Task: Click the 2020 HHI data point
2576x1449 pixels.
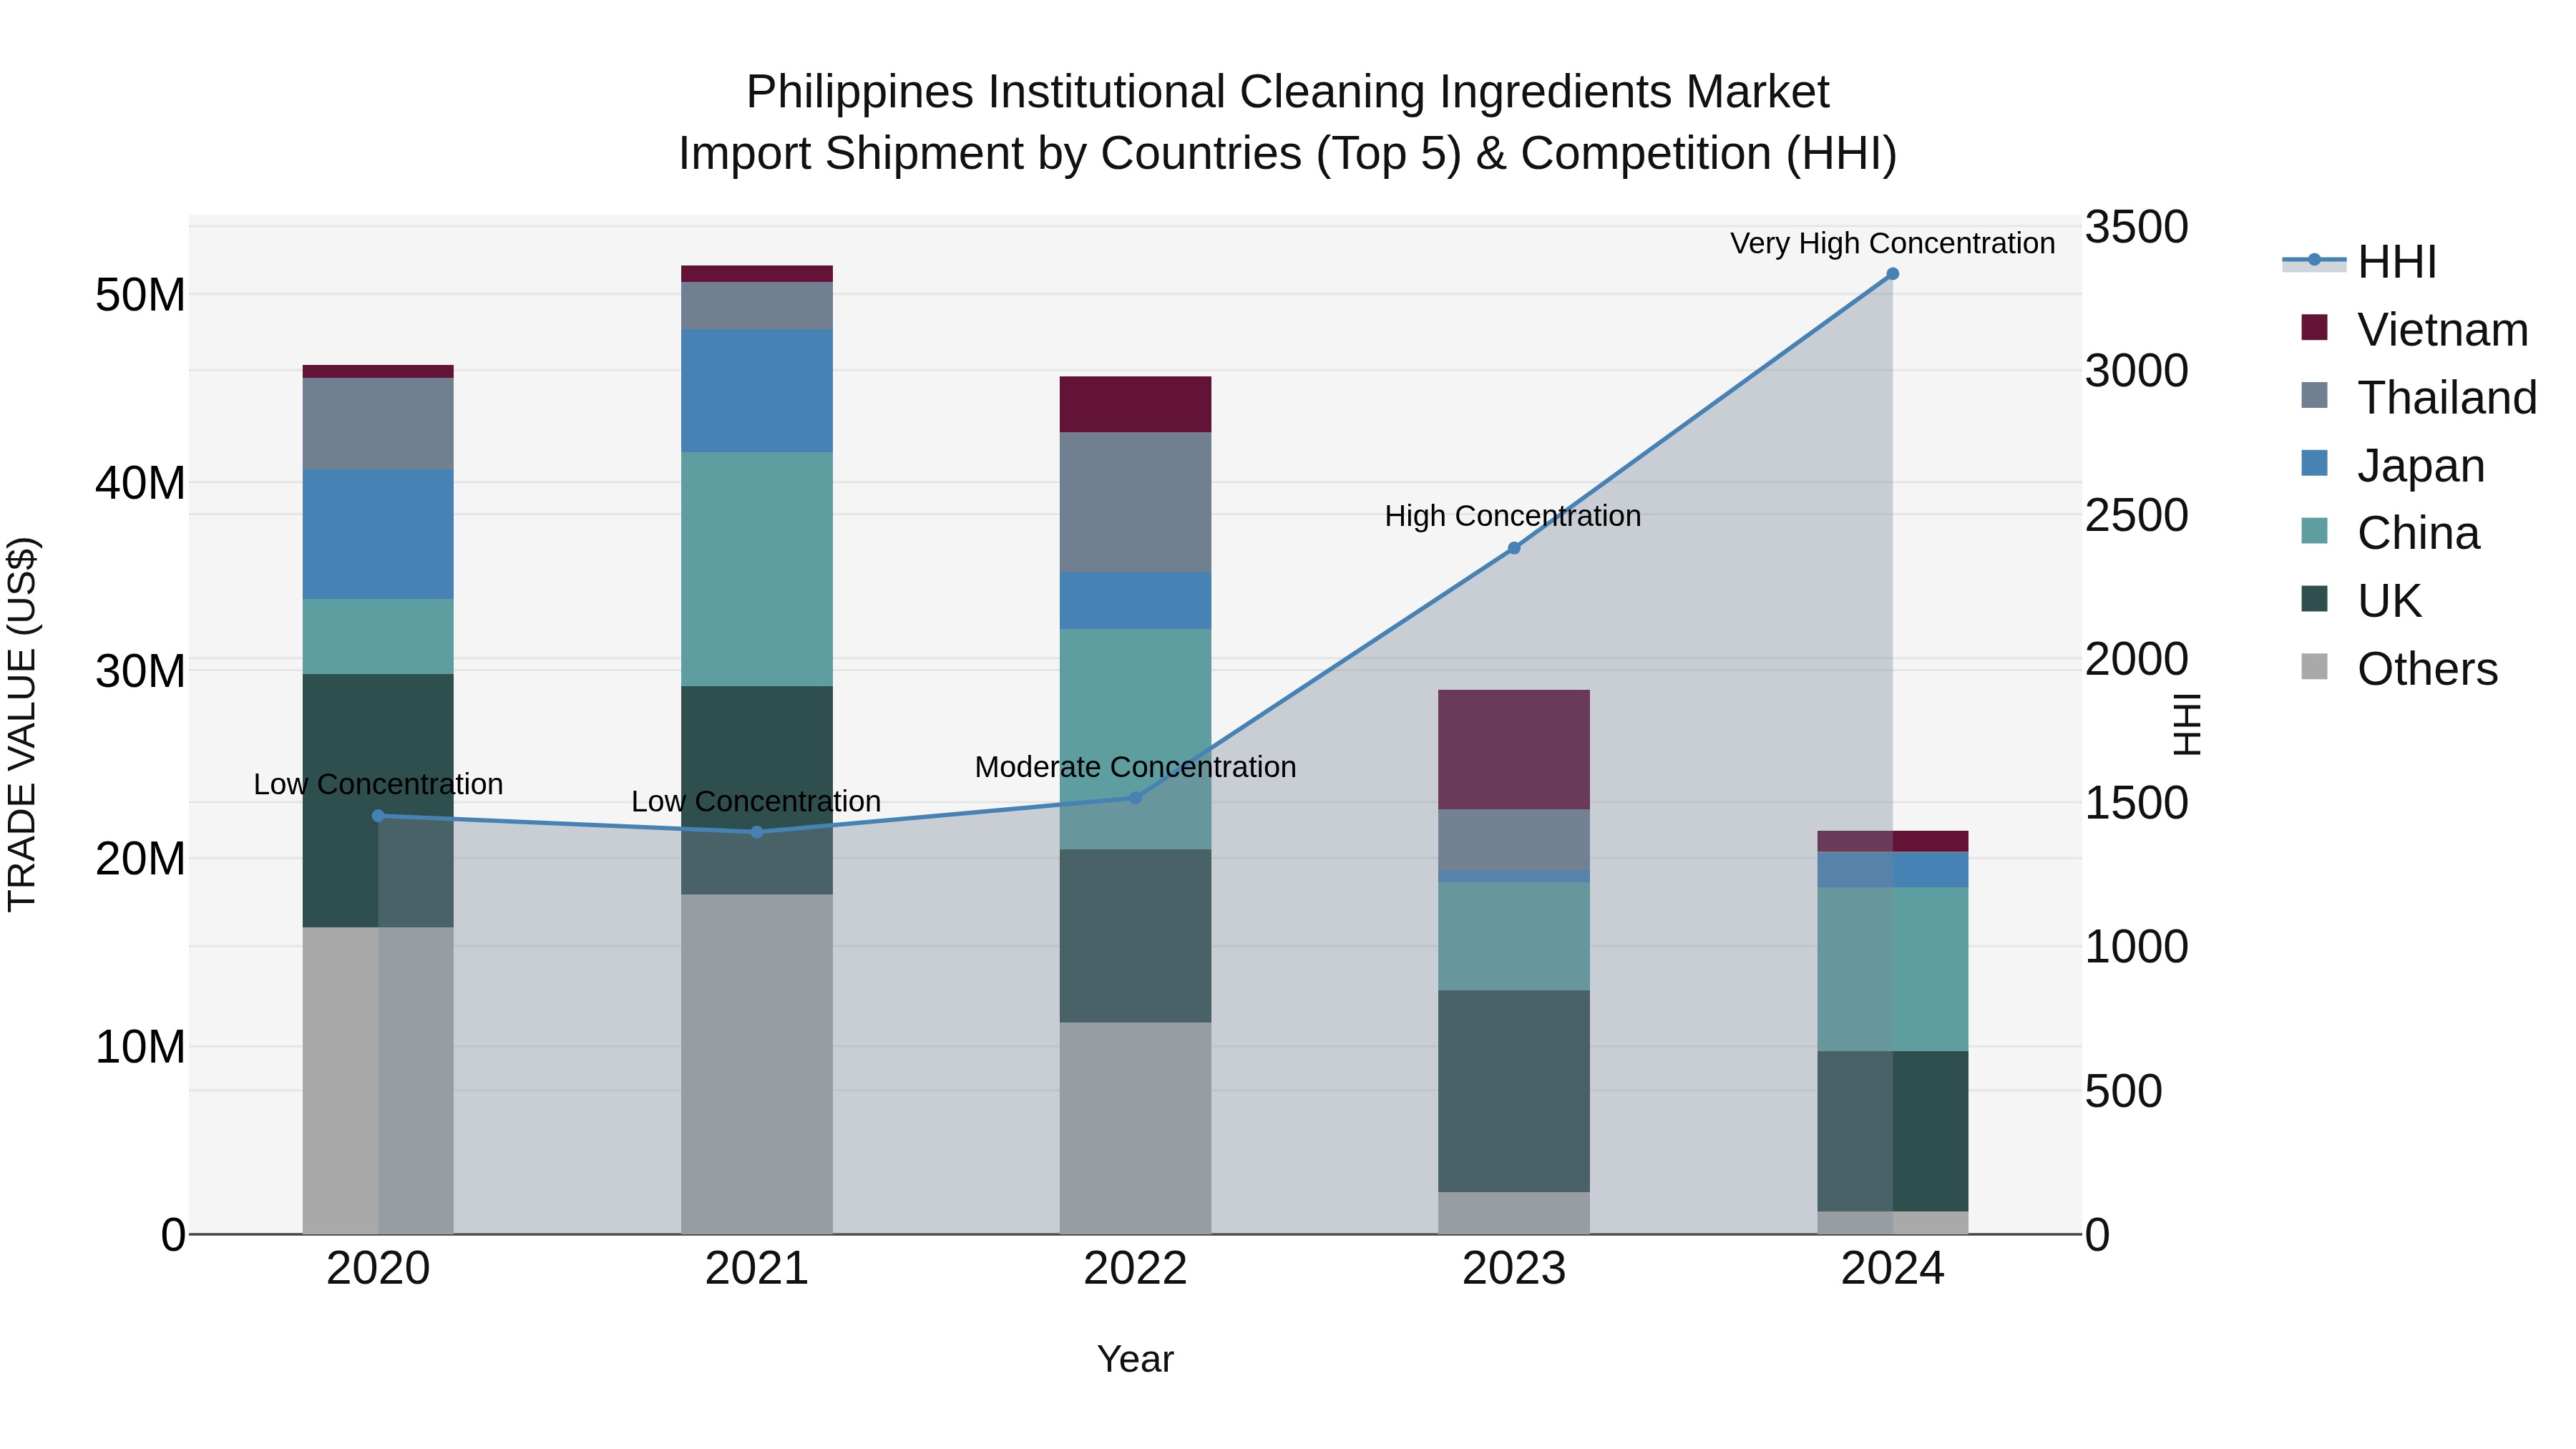Action: click(x=378, y=816)
